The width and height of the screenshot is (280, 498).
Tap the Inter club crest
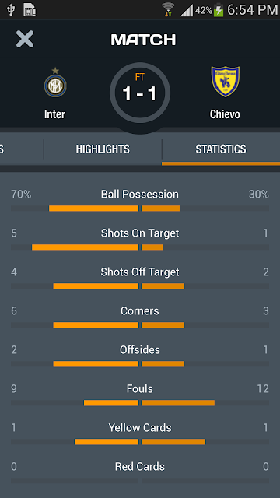click(55, 82)
